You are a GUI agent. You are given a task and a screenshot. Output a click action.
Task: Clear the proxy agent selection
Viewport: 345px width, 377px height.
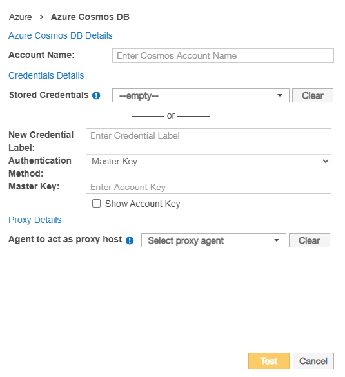pos(310,240)
